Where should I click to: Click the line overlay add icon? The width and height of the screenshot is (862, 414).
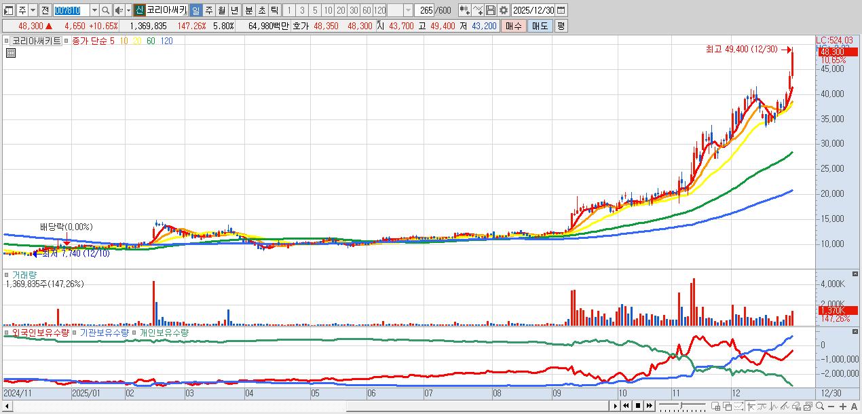pyautogui.click(x=478, y=10)
